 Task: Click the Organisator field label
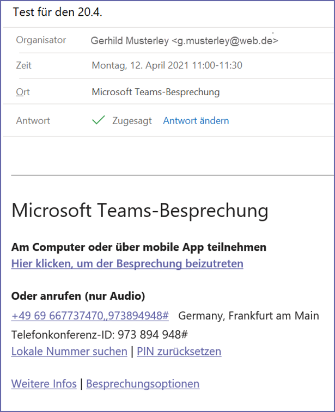(x=41, y=40)
